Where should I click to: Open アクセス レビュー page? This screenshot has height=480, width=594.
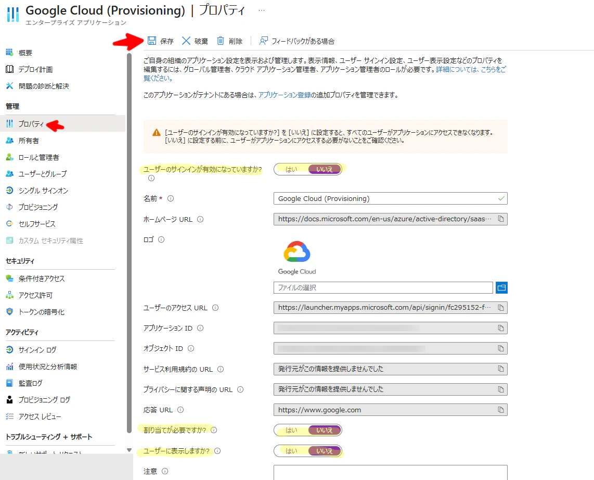coord(40,416)
